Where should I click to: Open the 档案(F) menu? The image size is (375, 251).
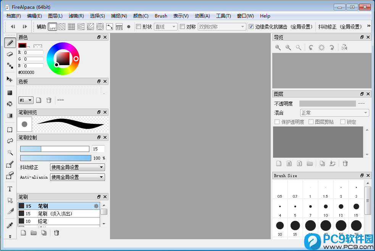coord(14,16)
